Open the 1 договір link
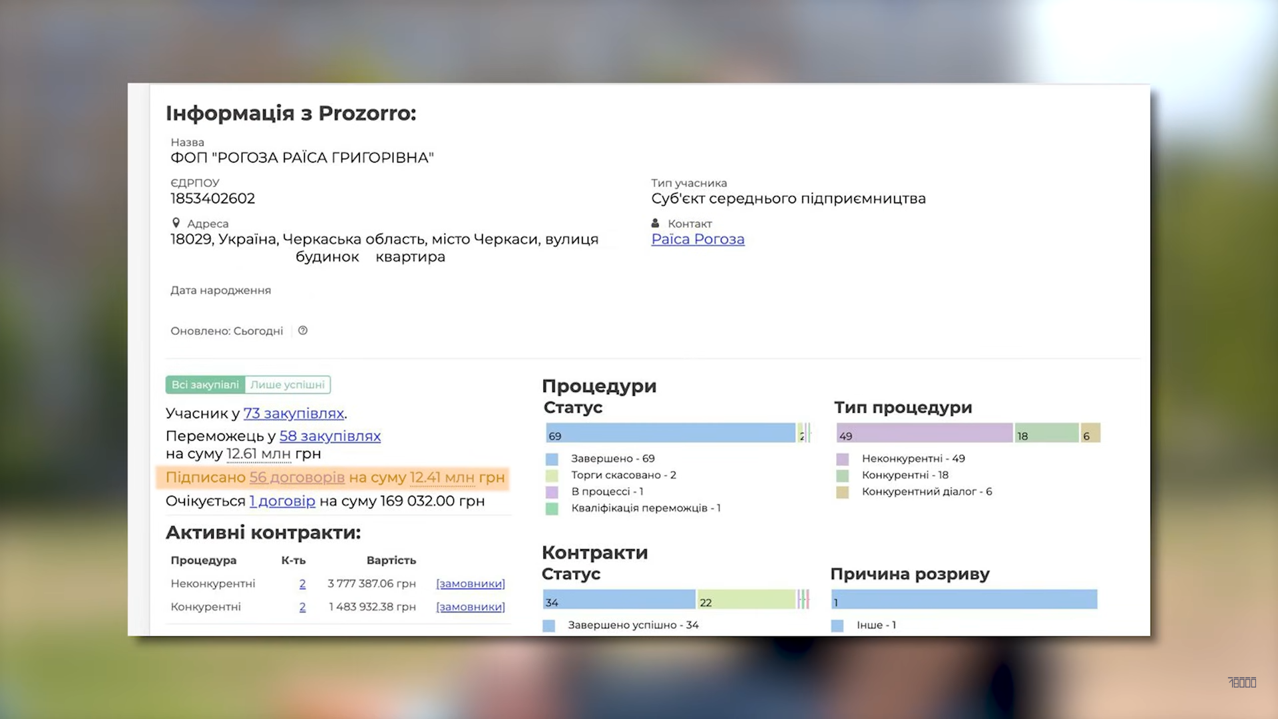This screenshot has height=719, width=1278. click(282, 501)
